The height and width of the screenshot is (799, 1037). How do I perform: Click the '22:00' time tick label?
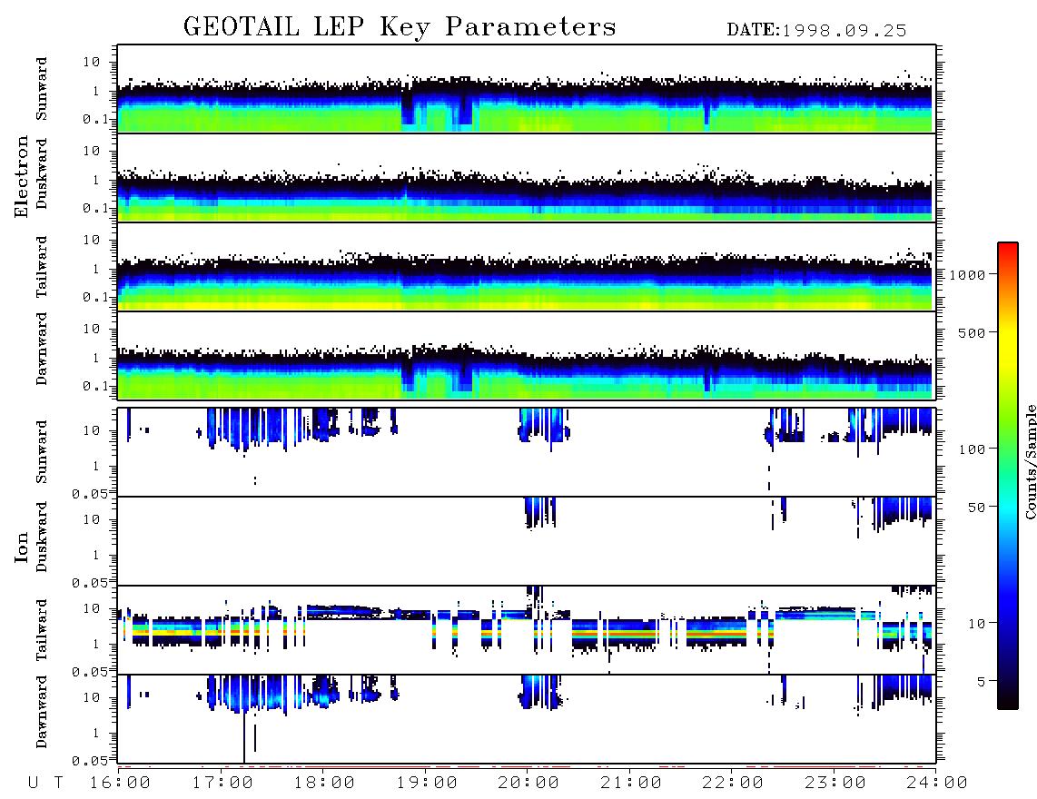(x=734, y=784)
